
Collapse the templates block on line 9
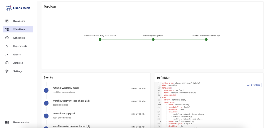[x=160, y=102]
